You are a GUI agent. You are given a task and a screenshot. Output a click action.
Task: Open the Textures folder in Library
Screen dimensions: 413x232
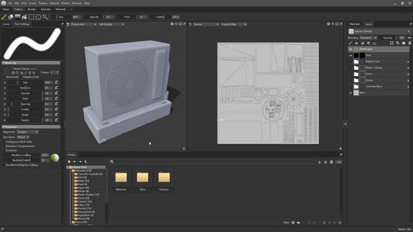[164, 180]
